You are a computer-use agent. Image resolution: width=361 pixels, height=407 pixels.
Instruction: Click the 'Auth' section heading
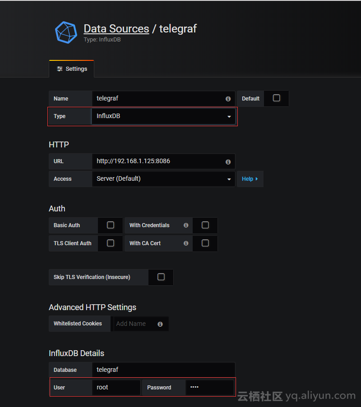tap(57, 209)
